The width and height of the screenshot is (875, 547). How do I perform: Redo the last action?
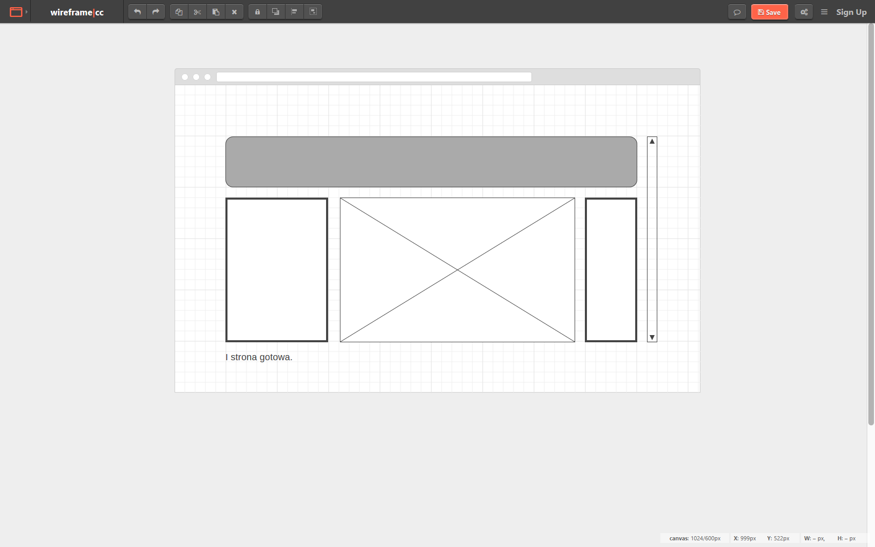tap(156, 11)
